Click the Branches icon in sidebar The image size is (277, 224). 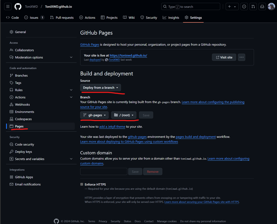coord(11,75)
